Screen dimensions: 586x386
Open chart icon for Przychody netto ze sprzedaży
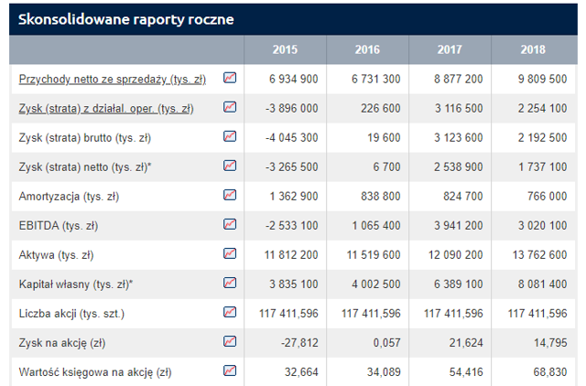(x=230, y=78)
